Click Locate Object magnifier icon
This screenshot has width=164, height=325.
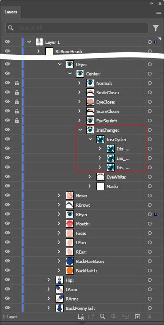[x=103, y=317]
